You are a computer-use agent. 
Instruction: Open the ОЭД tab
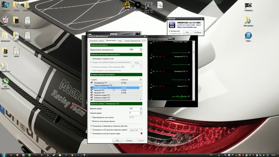coord(120,41)
